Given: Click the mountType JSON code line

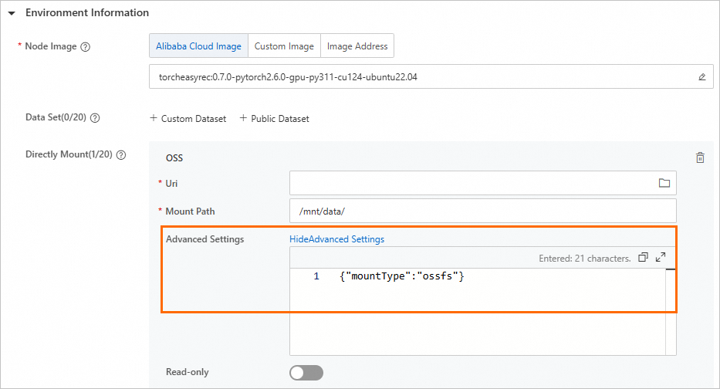Looking at the screenshot, I should 401,276.
